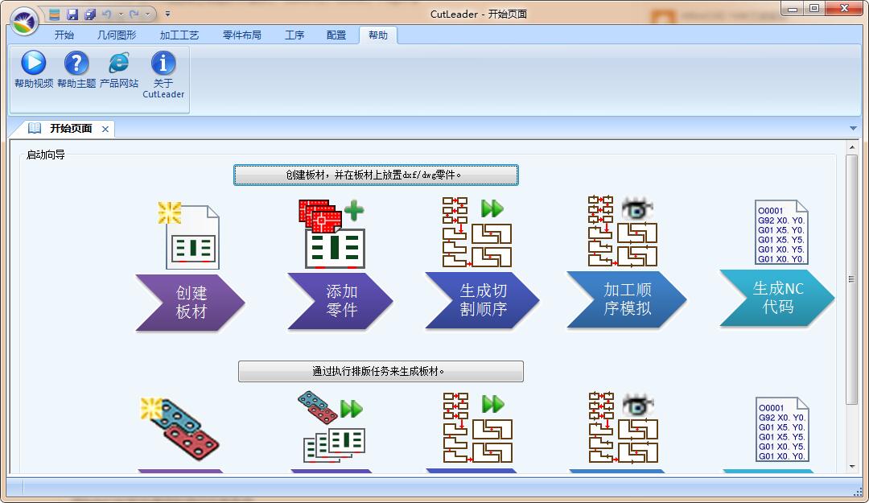Click the new parts icon in nesting row

tap(179, 428)
